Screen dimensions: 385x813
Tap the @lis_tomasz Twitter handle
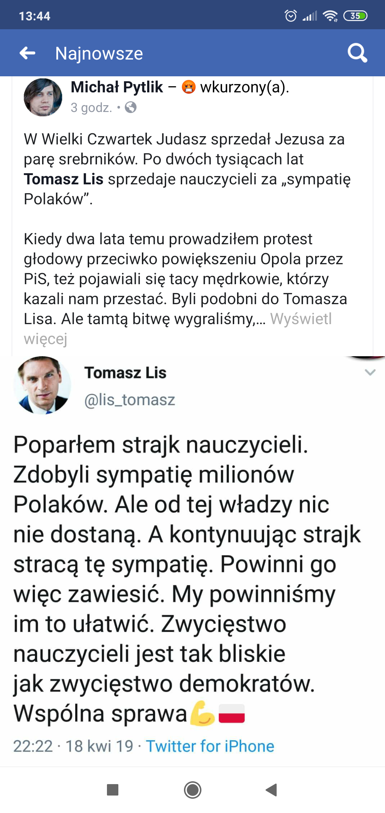[x=130, y=400]
